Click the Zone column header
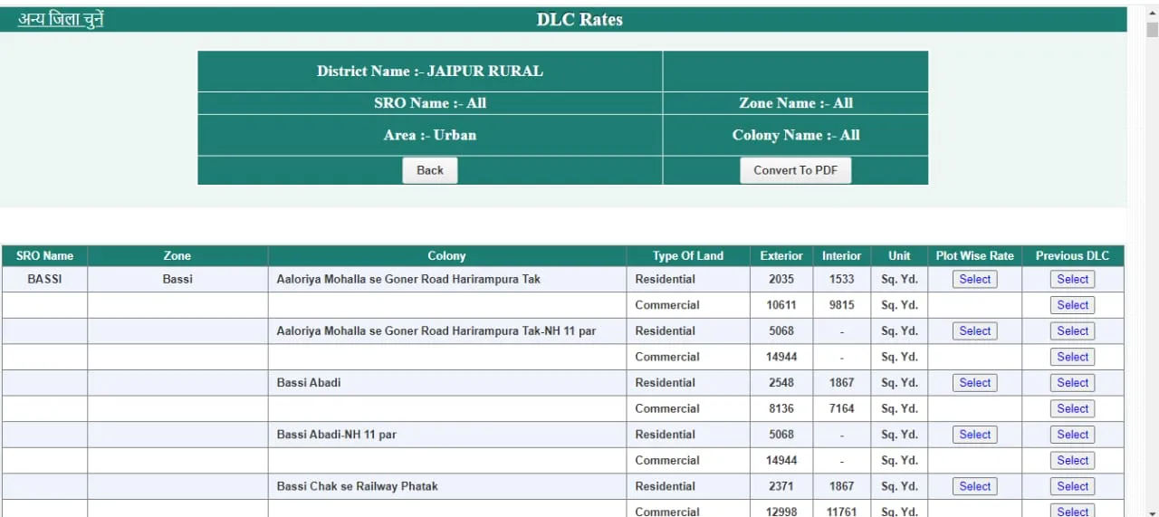 (x=177, y=256)
